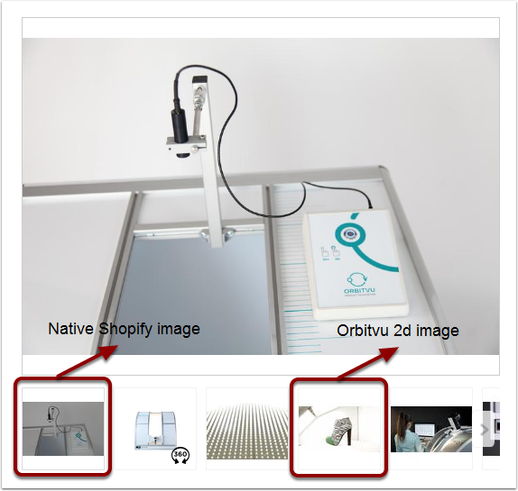Click the "Orbitvu 2d image" label
518x491 pixels.
pyautogui.click(x=398, y=331)
